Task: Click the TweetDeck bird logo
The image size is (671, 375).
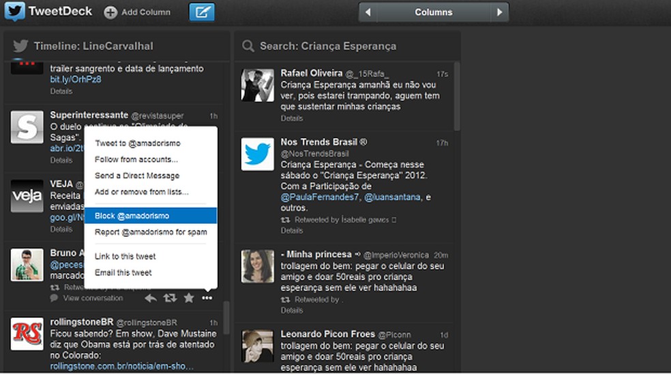Action: pos(15,11)
